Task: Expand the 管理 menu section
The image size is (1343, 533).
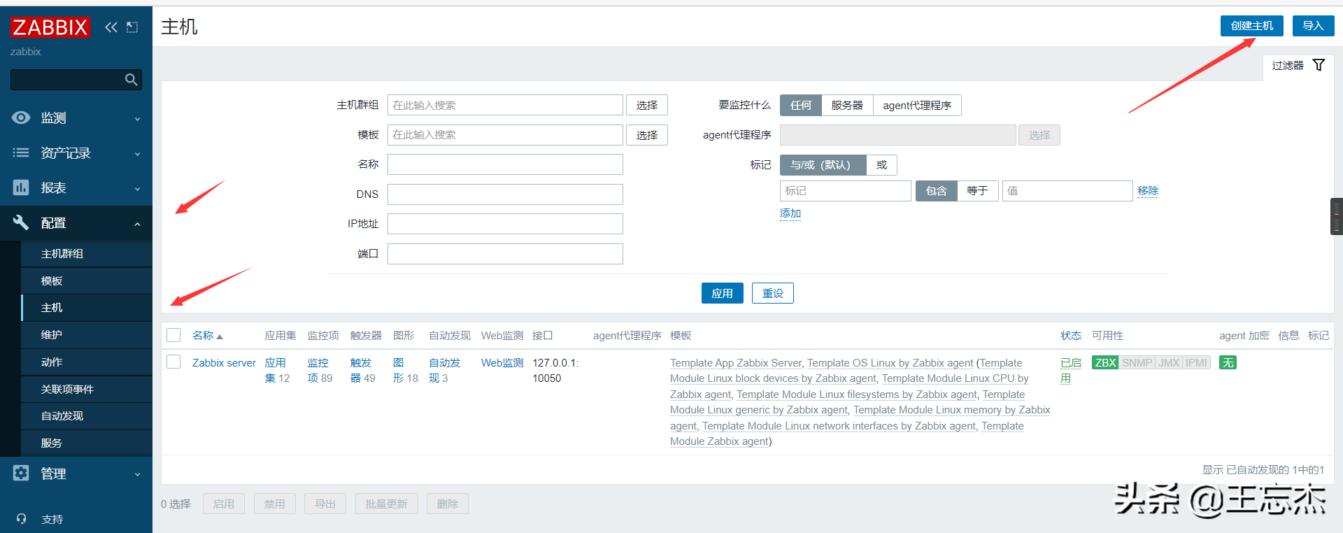Action: pyautogui.click(x=76, y=474)
